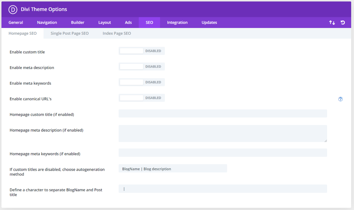Click the BlogName separator character field

[x=223, y=189]
